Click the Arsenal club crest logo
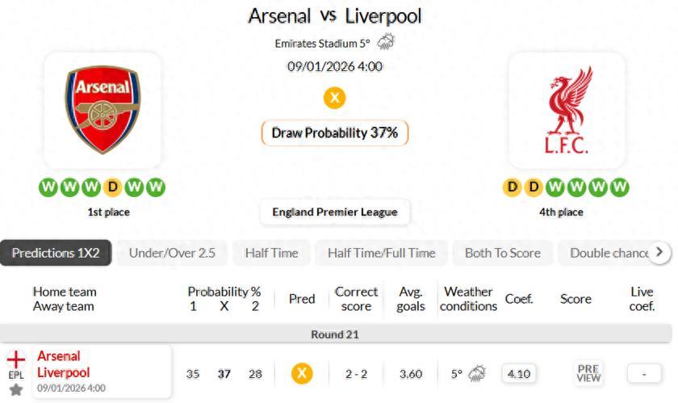Viewport: 678px width, 403px height. [x=103, y=111]
